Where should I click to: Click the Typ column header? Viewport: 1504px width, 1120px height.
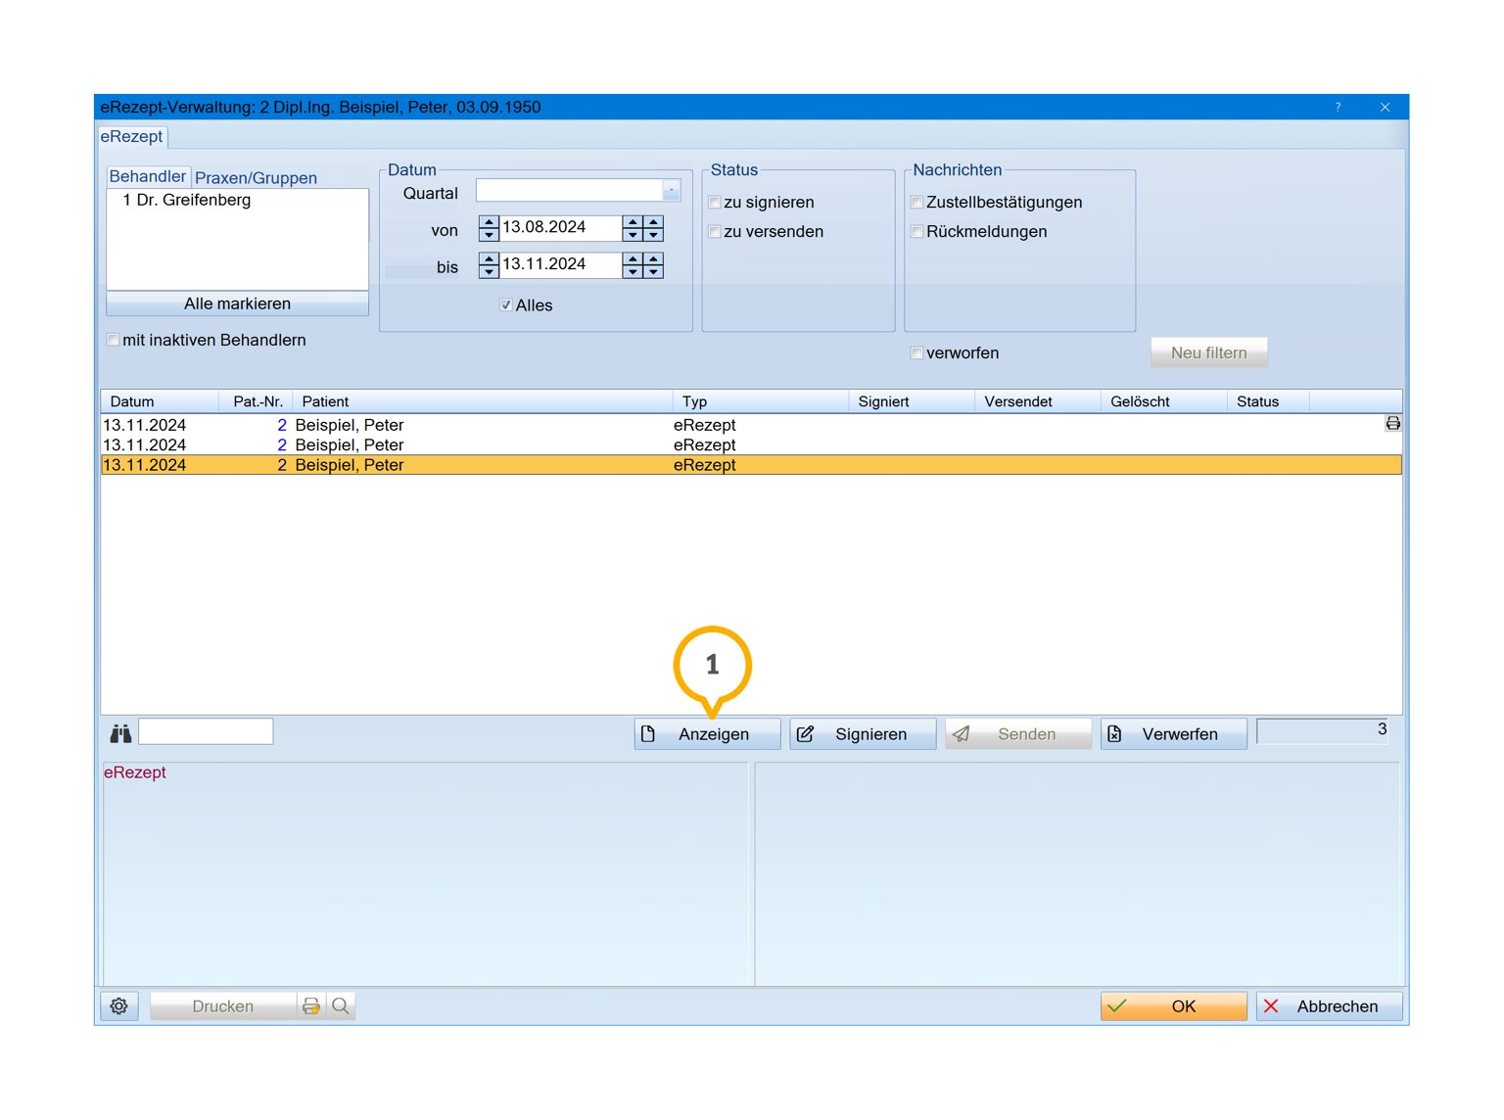(761, 401)
